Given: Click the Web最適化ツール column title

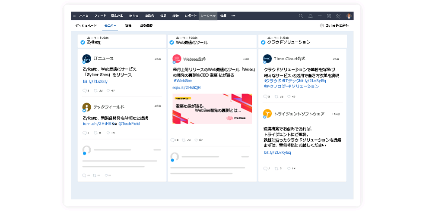Looking at the screenshot, I should (192, 42).
